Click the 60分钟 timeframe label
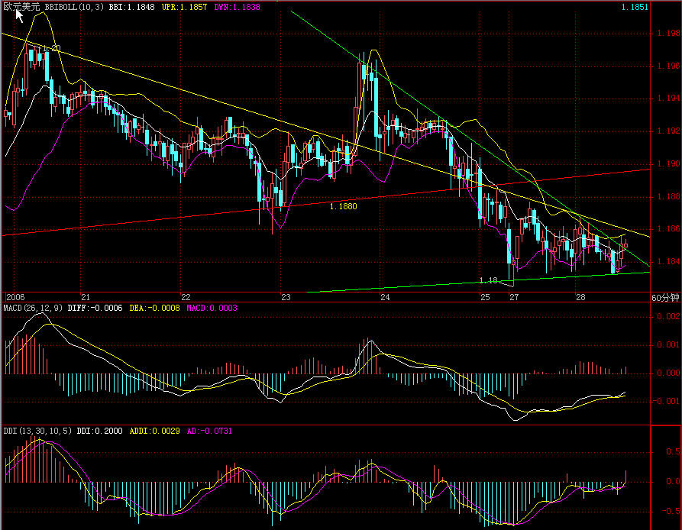The width and height of the screenshot is (682, 530). click(x=665, y=297)
